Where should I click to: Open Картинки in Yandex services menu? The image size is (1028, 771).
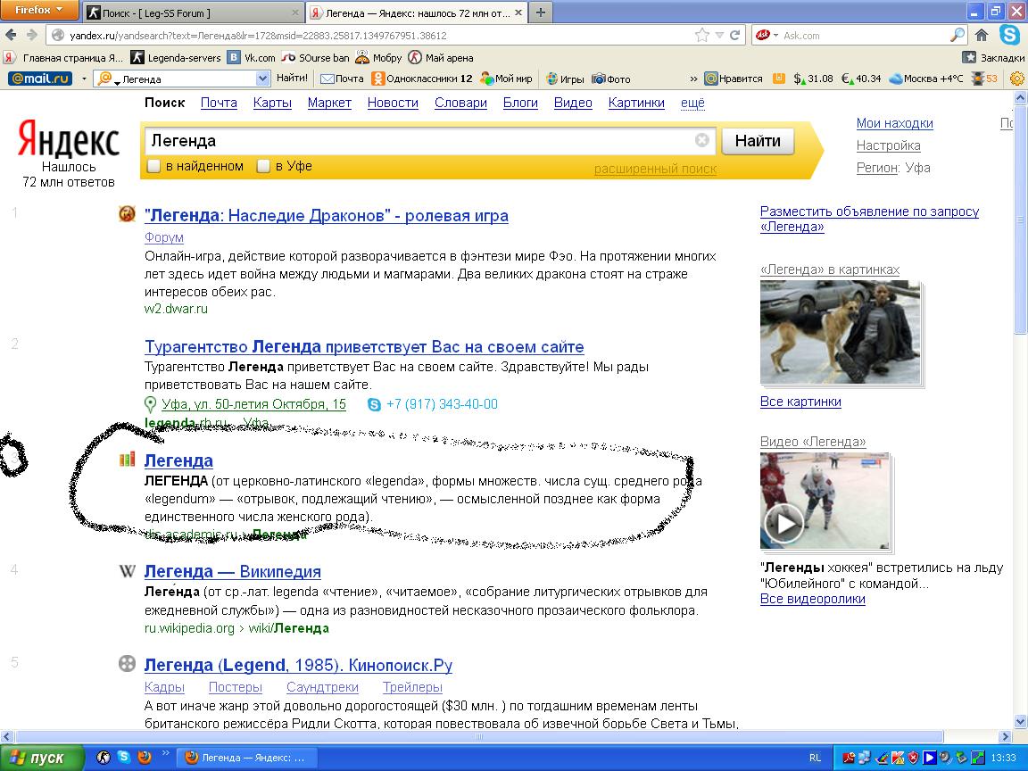(x=636, y=103)
